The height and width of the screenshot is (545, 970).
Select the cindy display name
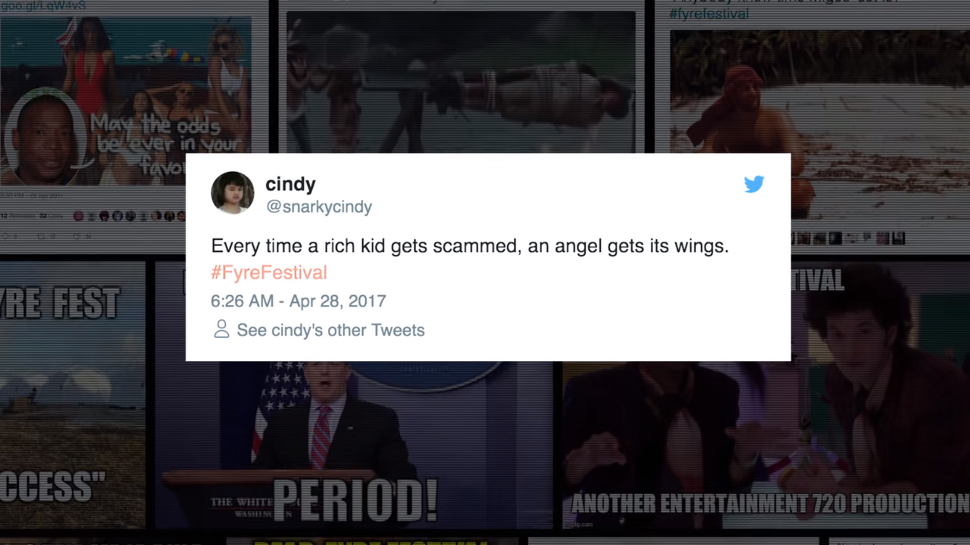click(x=290, y=184)
